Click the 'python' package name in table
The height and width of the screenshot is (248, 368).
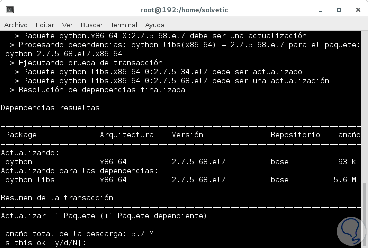click(19, 162)
